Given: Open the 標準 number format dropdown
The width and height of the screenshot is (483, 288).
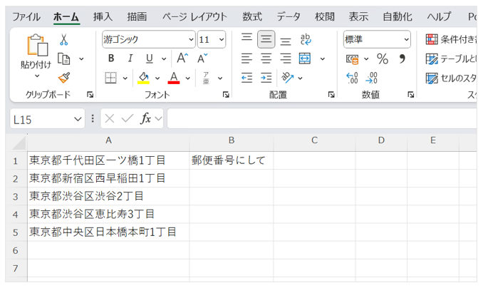Looking at the screenshot, I should pyautogui.click(x=406, y=39).
